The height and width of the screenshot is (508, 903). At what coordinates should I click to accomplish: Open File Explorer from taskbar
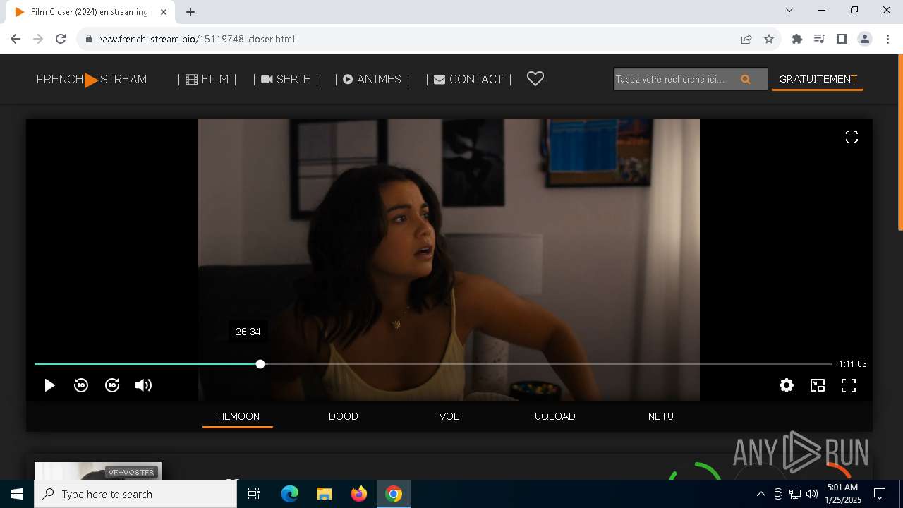point(324,494)
